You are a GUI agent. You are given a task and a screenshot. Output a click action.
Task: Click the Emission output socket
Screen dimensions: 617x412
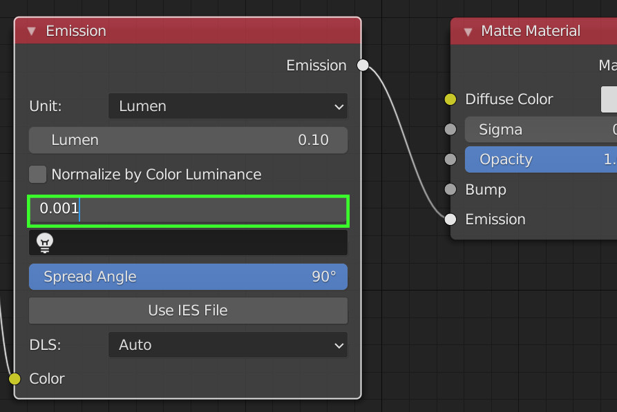363,66
